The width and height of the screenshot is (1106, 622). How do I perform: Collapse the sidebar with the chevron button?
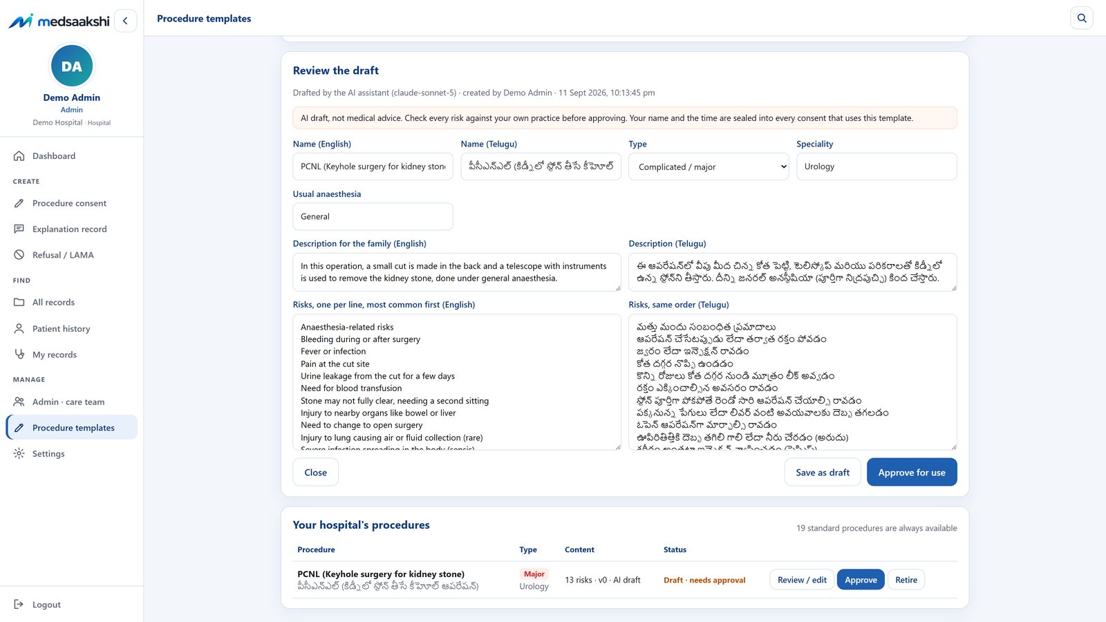point(125,21)
